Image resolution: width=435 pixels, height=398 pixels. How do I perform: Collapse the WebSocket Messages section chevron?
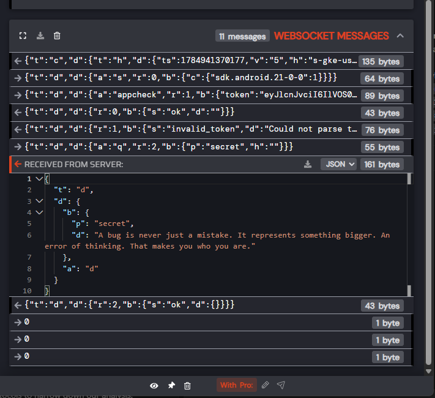pos(400,36)
